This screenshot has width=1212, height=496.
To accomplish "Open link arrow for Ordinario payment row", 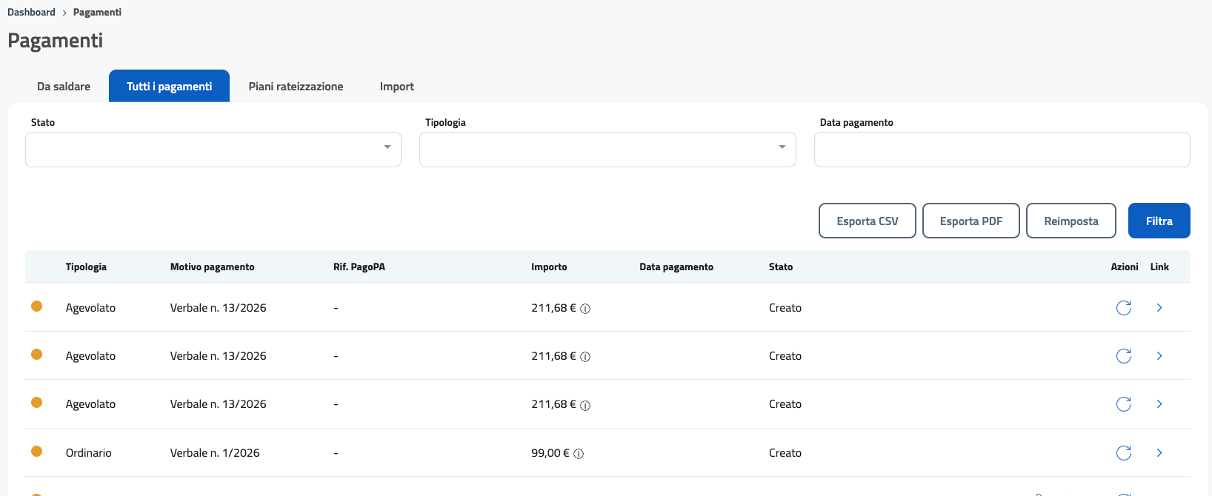I will (1159, 453).
